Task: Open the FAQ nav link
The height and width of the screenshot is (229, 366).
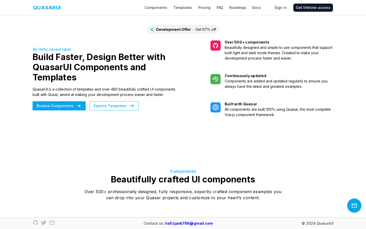Action: (x=220, y=8)
